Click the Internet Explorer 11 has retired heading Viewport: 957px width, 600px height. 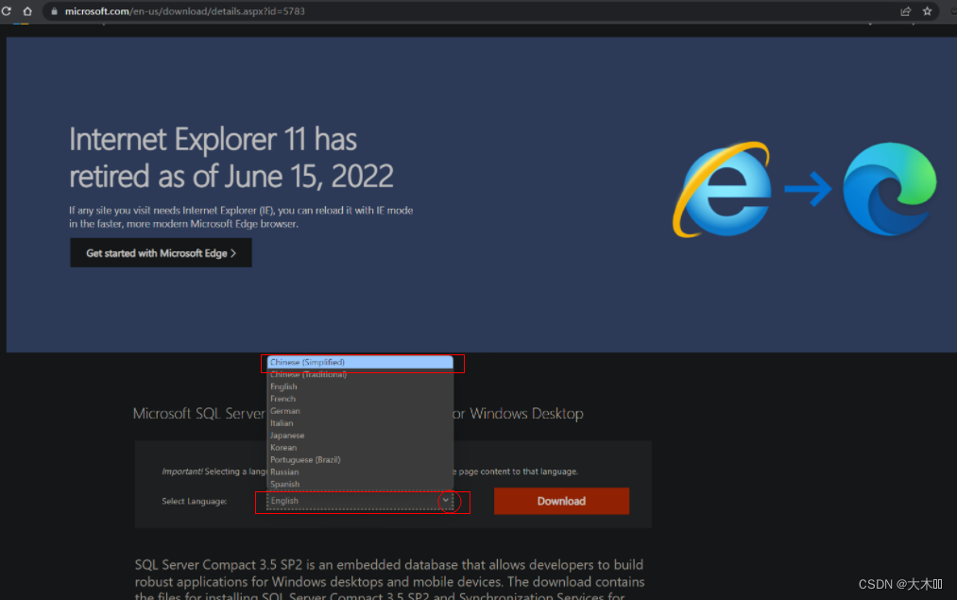coord(231,158)
